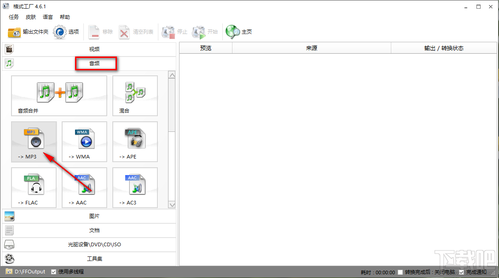Expand the Toolset (工具集) category
Viewport: 499px width, 278px height.
click(x=89, y=259)
